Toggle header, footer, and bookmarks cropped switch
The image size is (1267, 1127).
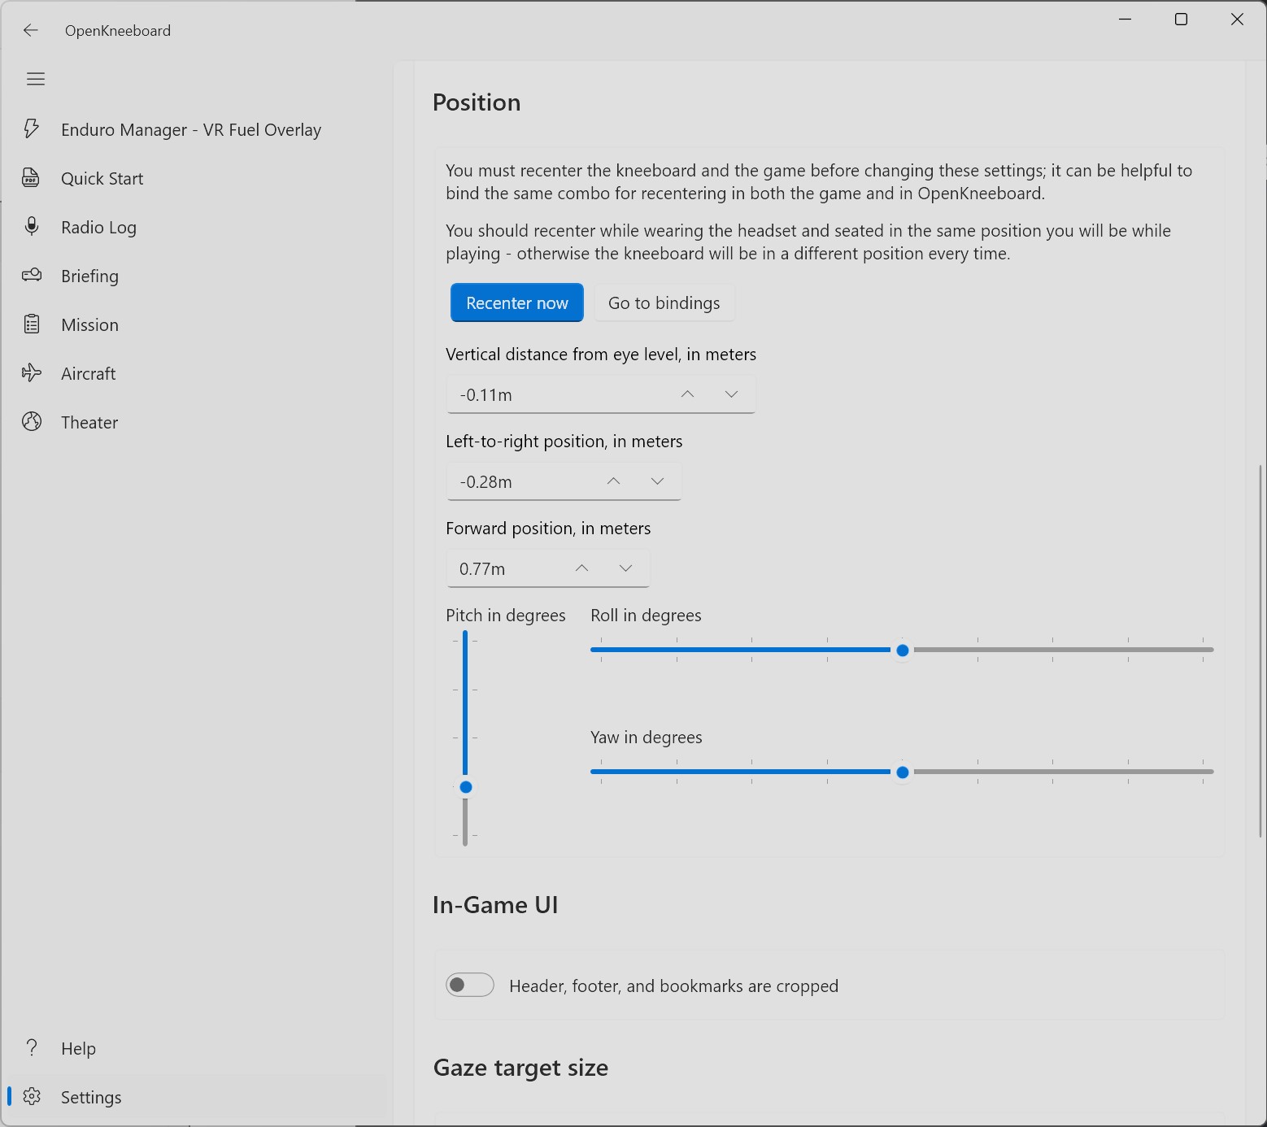pos(470,985)
